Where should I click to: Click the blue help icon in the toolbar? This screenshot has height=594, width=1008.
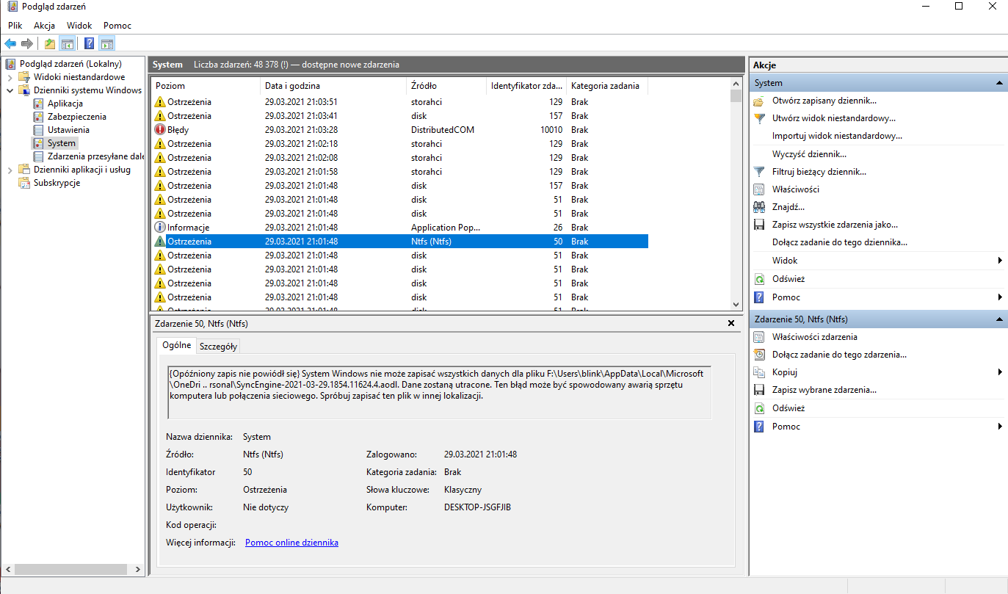coord(89,43)
